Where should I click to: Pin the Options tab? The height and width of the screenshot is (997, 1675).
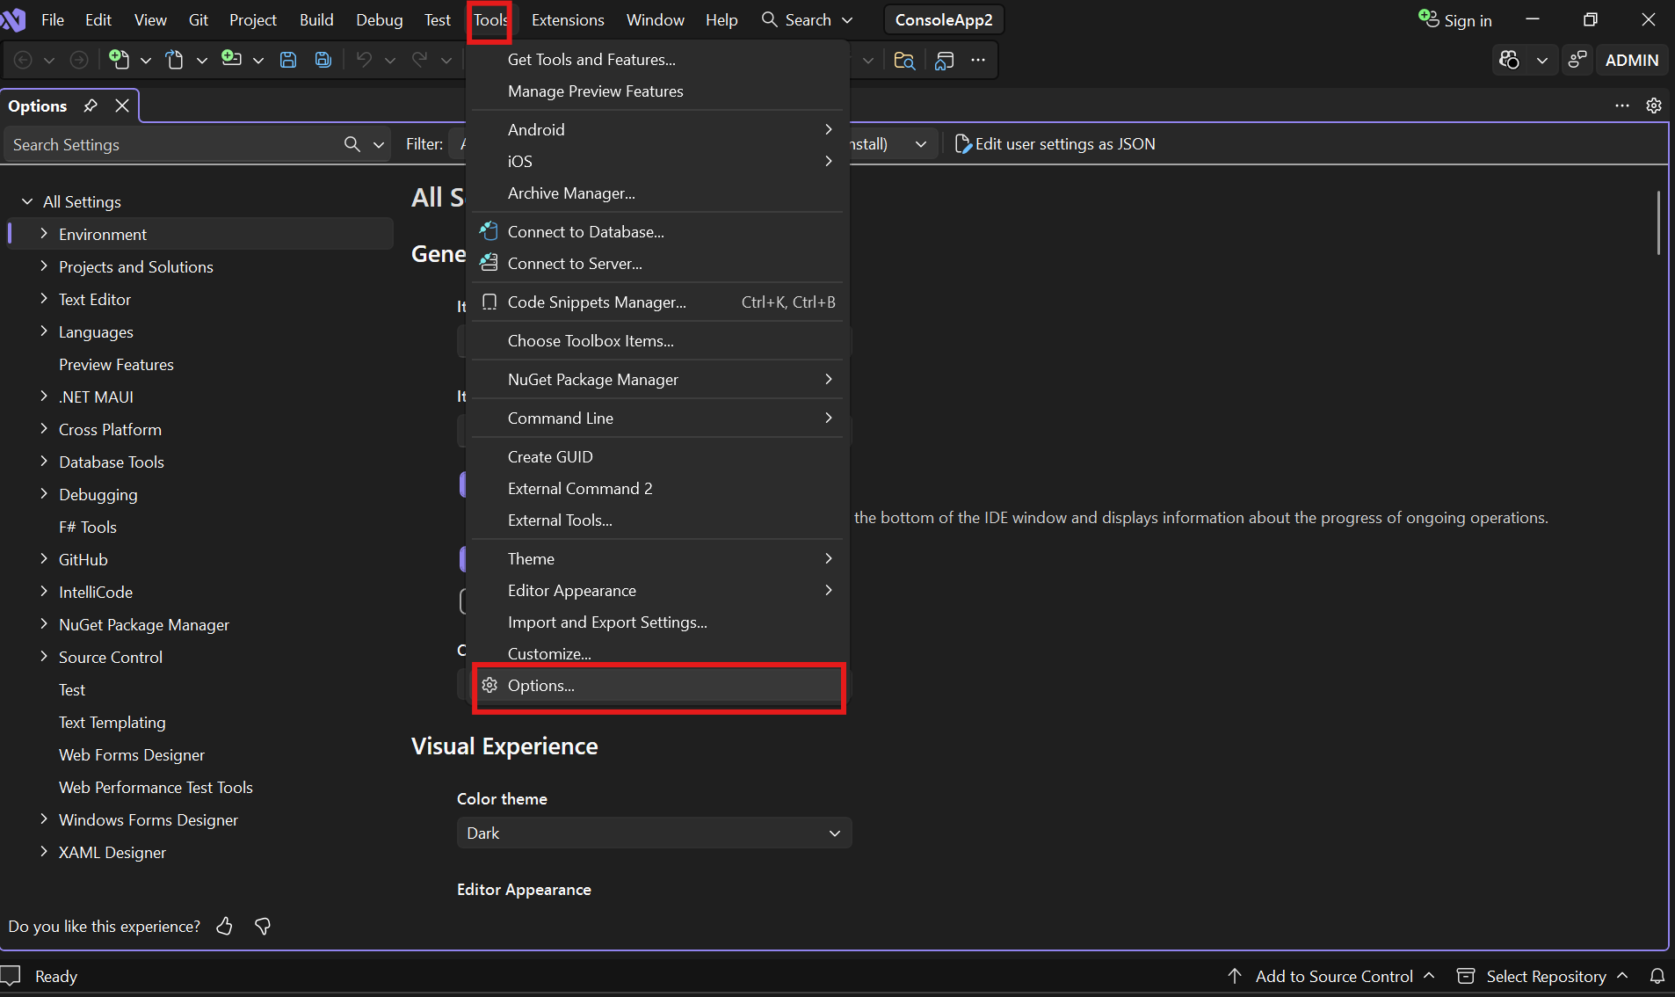[91, 106]
